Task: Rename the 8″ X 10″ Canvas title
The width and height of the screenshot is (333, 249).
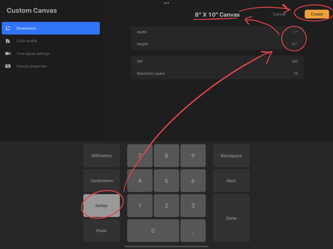Action: [217, 15]
